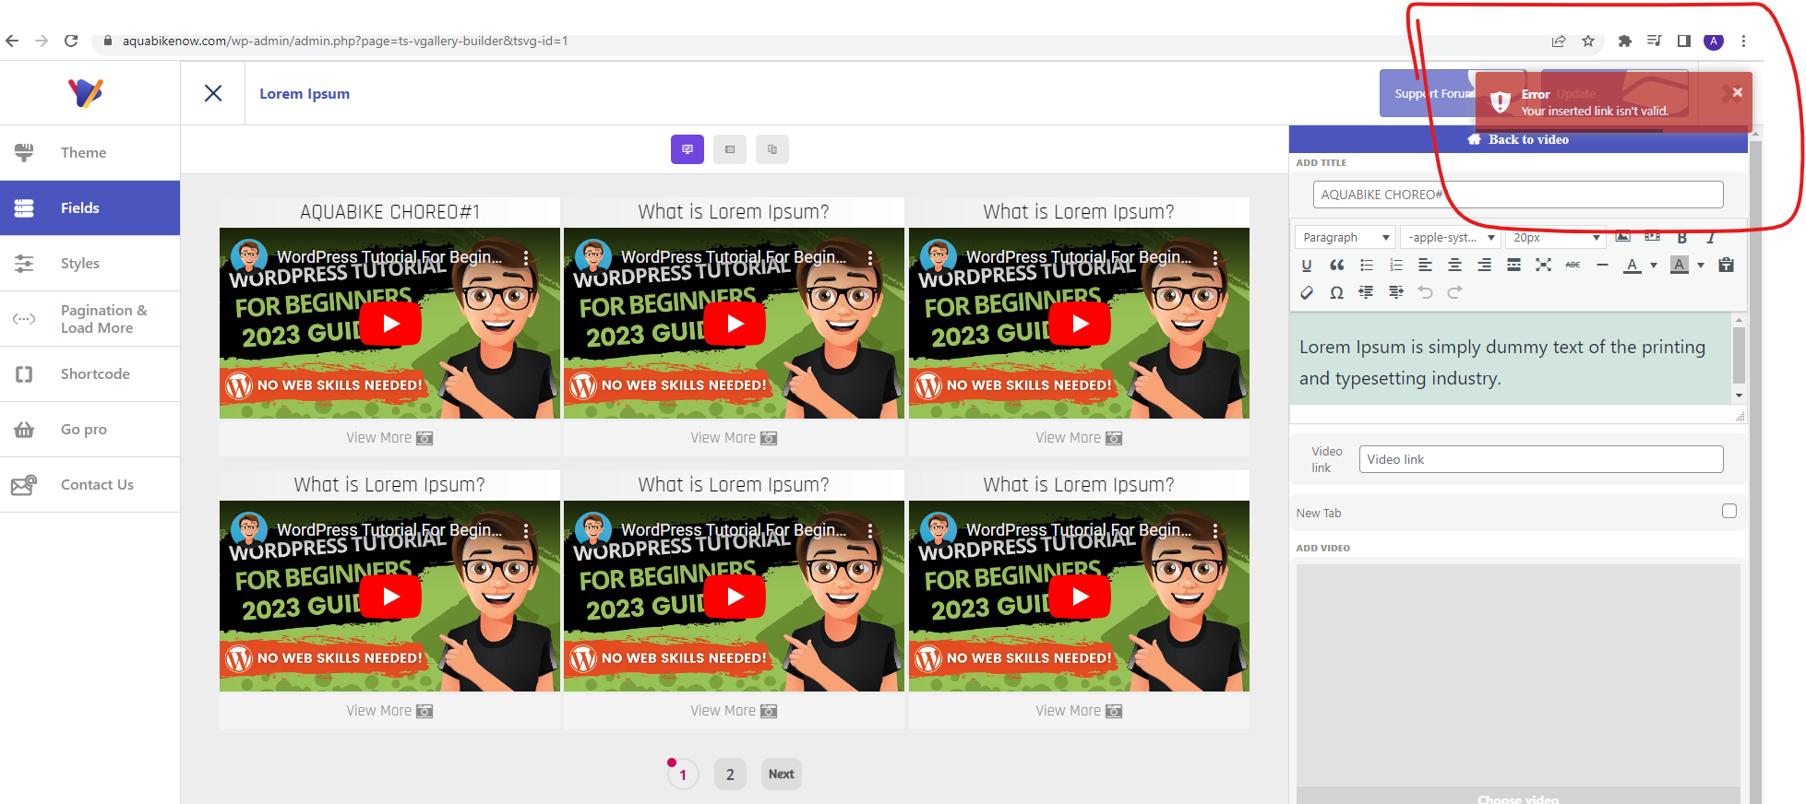1806x804 pixels.
Task: Click Back to video
Action: [x=1518, y=139]
